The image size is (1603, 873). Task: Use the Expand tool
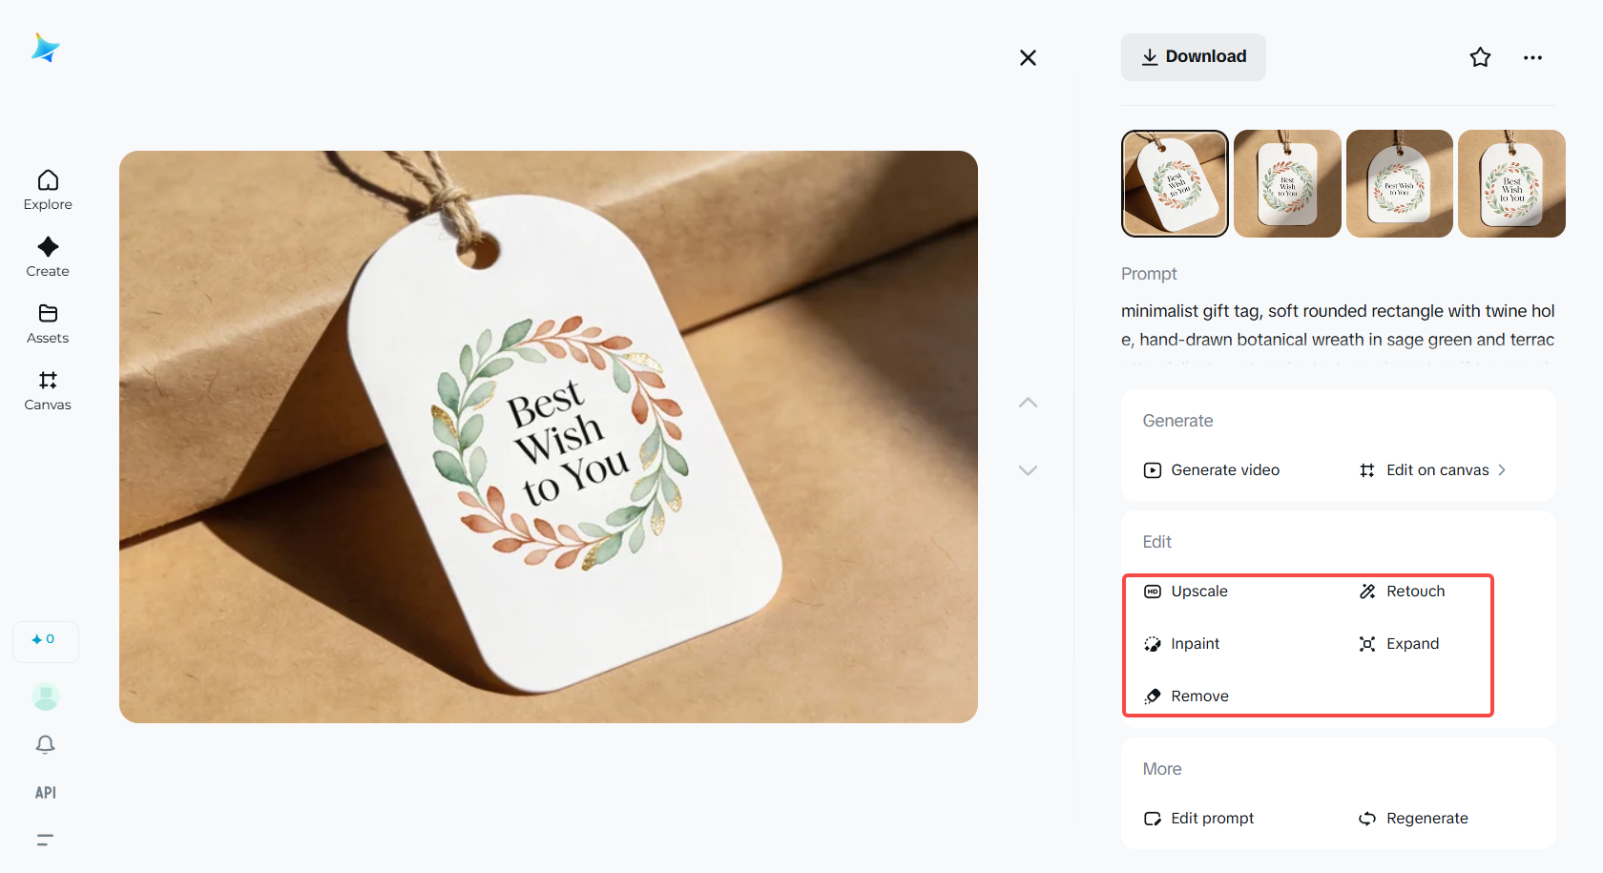(1412, 643)
